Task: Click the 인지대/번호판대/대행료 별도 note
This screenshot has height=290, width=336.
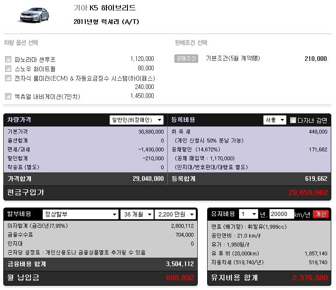Action: coord(211,167)
